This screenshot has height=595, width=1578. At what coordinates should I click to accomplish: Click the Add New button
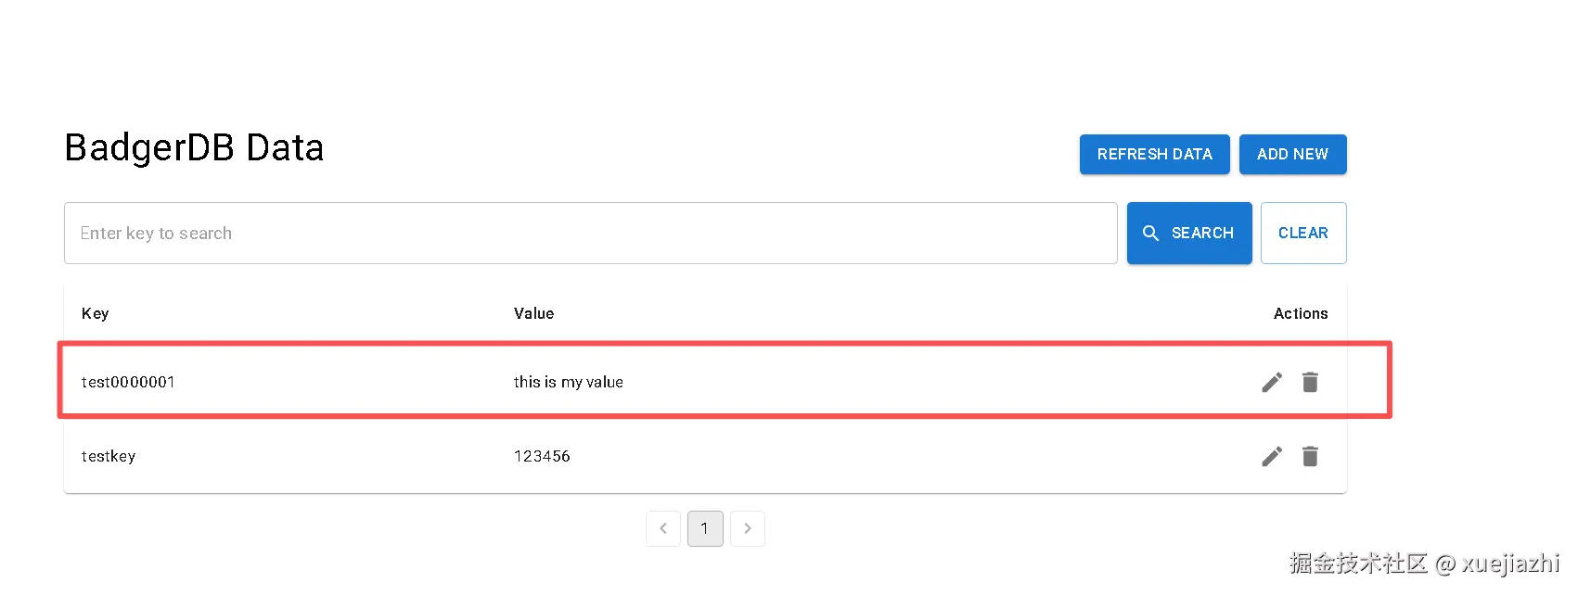[x=1292, y=154]
